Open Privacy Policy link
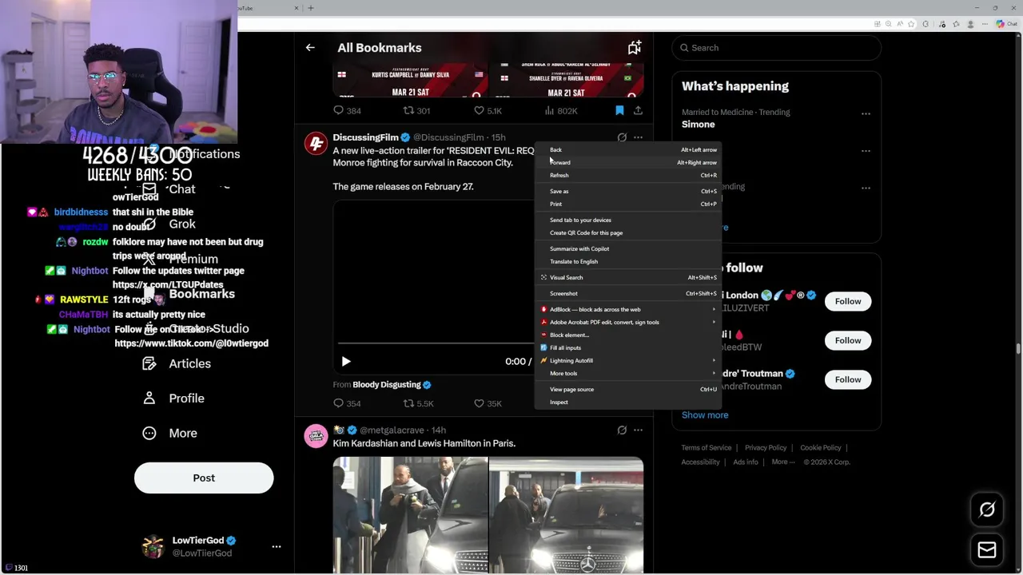 coord(766,448)
